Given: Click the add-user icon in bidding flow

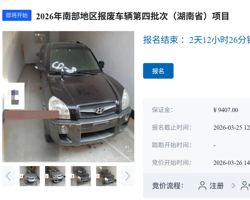Looking at the screenshot, I should coord(245,186).
